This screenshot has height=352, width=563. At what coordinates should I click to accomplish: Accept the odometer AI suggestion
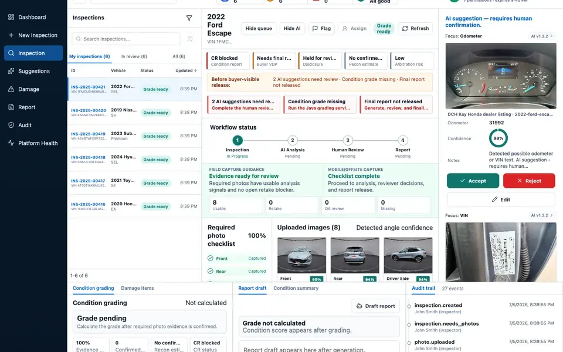(473, 181)
